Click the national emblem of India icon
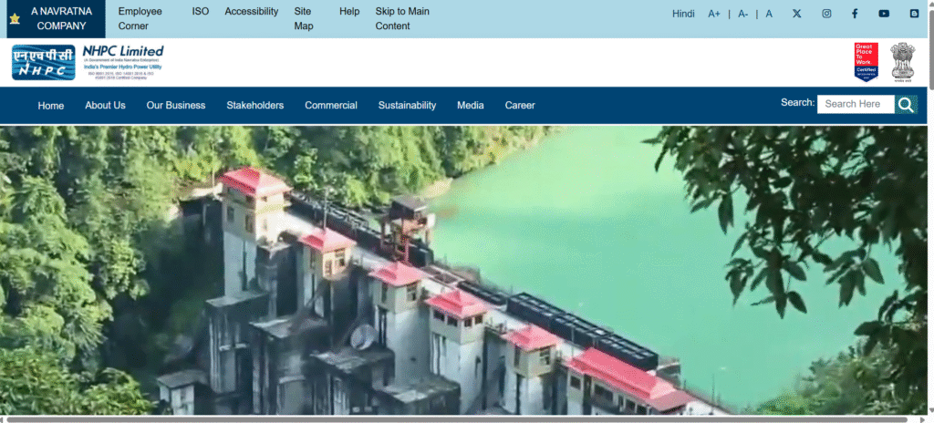This screenshot has height=423, width=934. click(902, 62)
